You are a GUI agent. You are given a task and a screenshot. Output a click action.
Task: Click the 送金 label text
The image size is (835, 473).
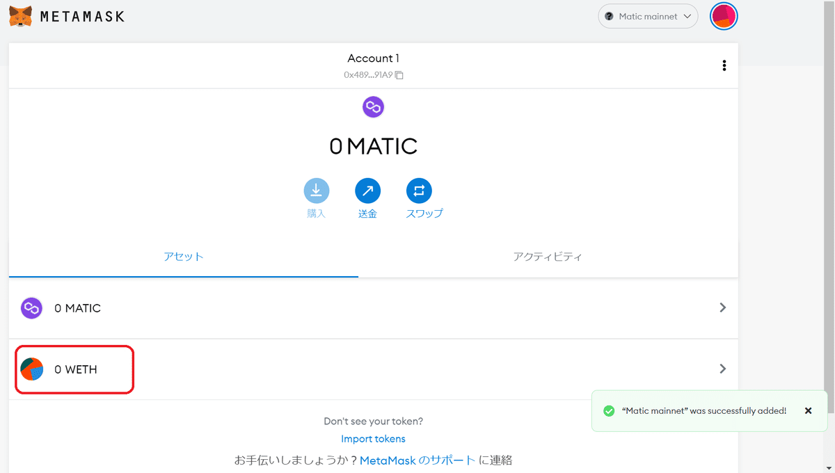coord(368,214)
